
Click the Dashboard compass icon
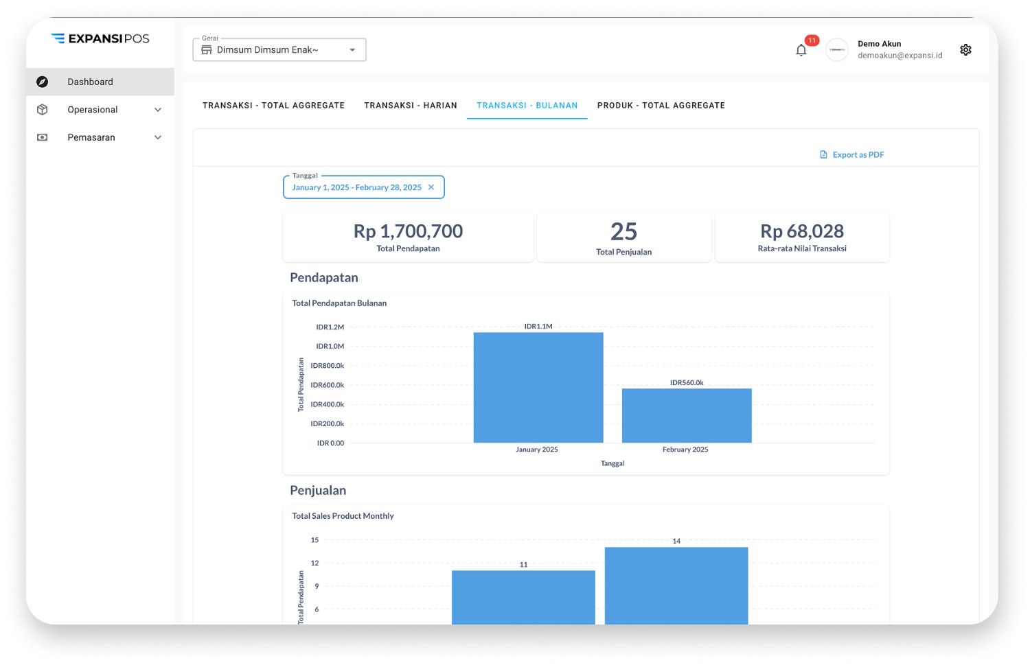[43, 82]
